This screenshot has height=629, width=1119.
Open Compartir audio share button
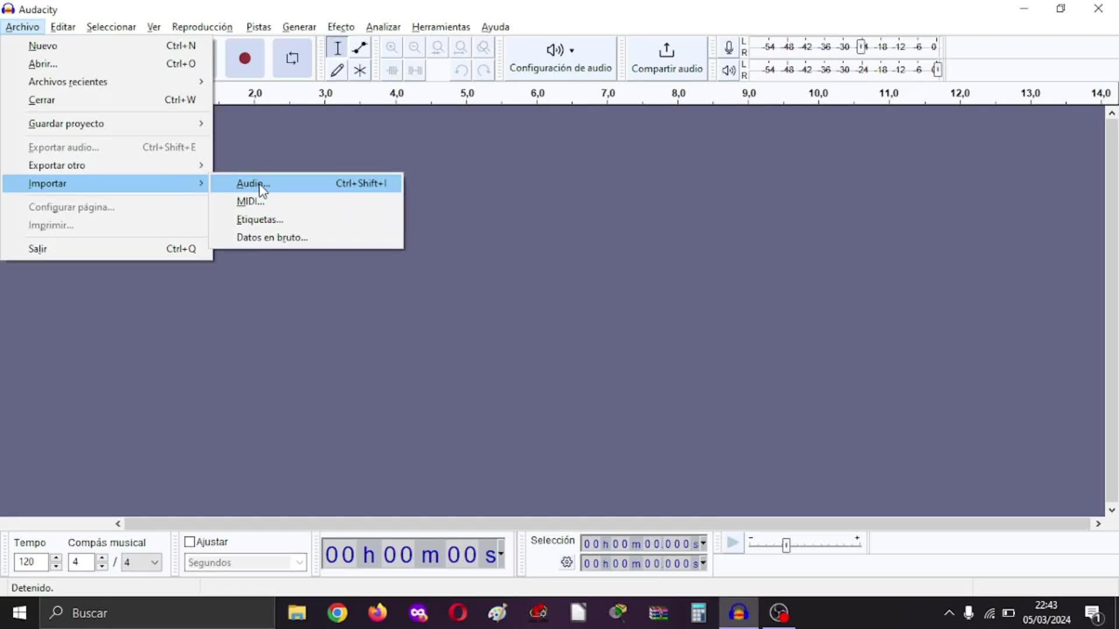click(667, 58)
